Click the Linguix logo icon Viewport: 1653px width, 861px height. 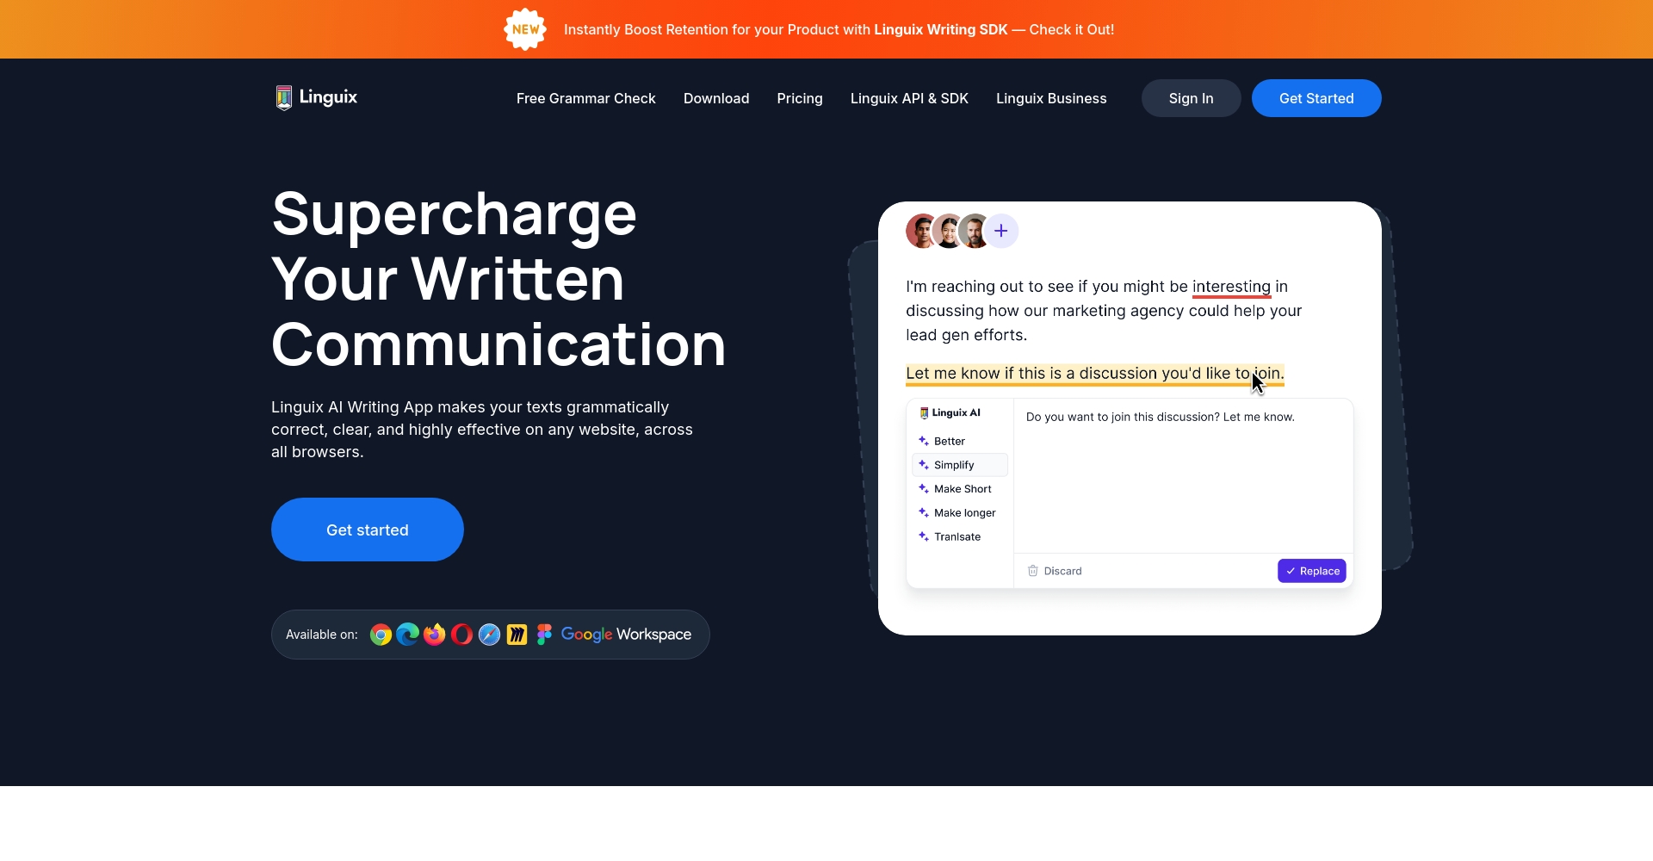284,98
